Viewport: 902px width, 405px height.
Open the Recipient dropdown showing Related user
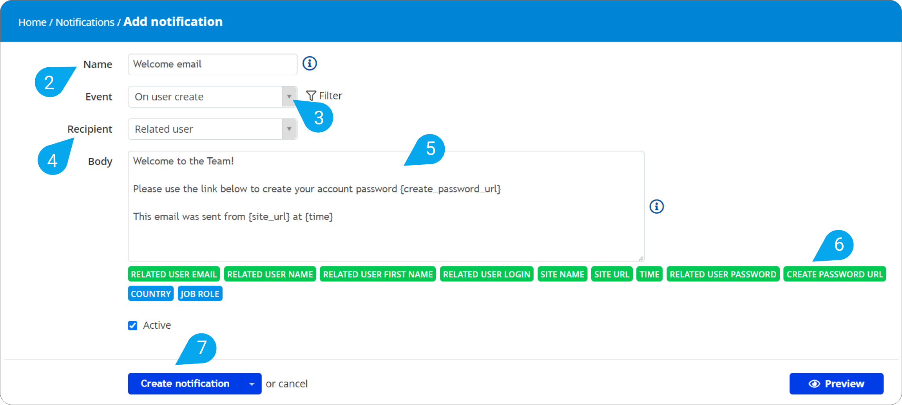[x=289, y=129]
